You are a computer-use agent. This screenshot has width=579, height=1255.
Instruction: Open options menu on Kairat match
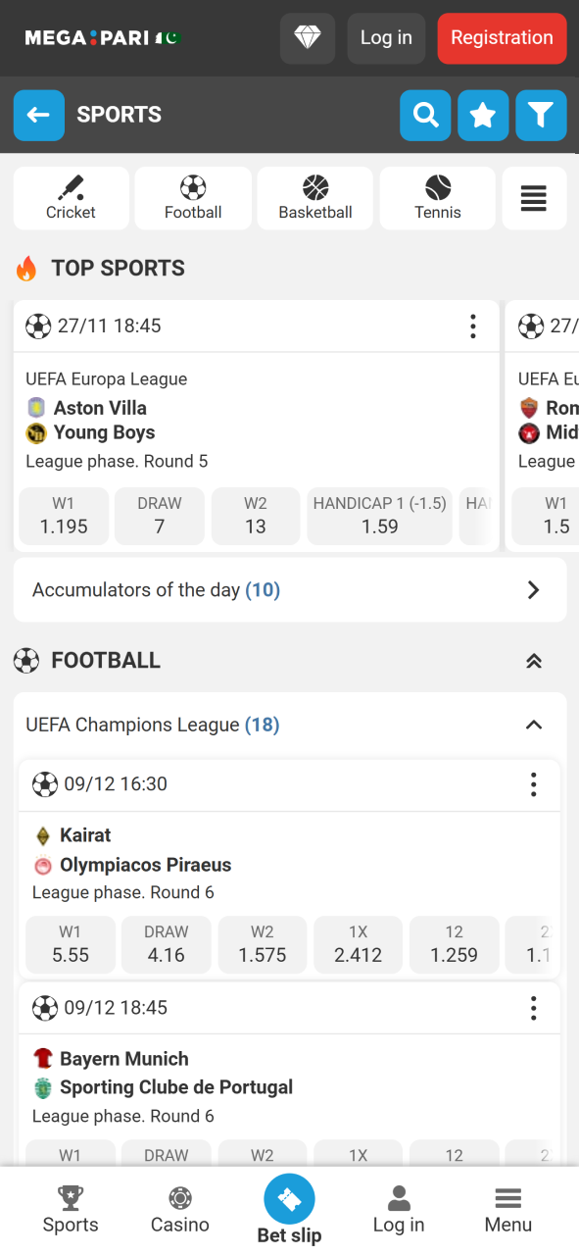[533, 784]
